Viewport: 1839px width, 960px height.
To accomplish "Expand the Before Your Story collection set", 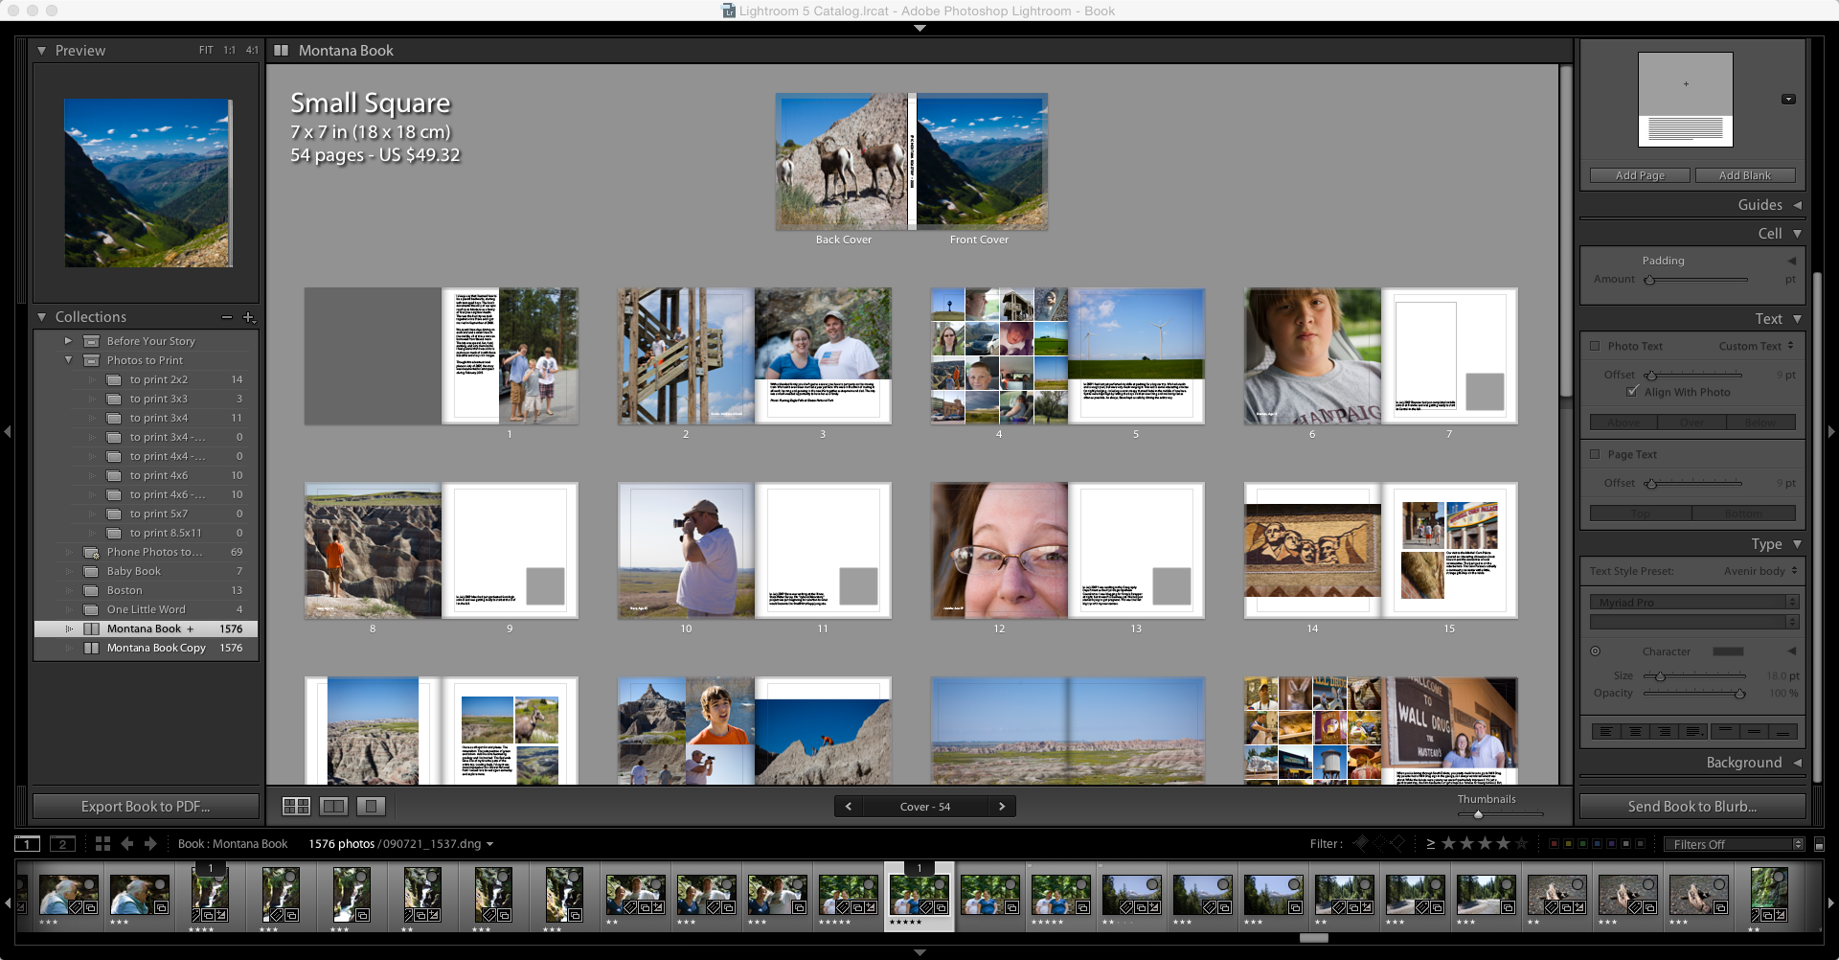I will click(68, 341).
